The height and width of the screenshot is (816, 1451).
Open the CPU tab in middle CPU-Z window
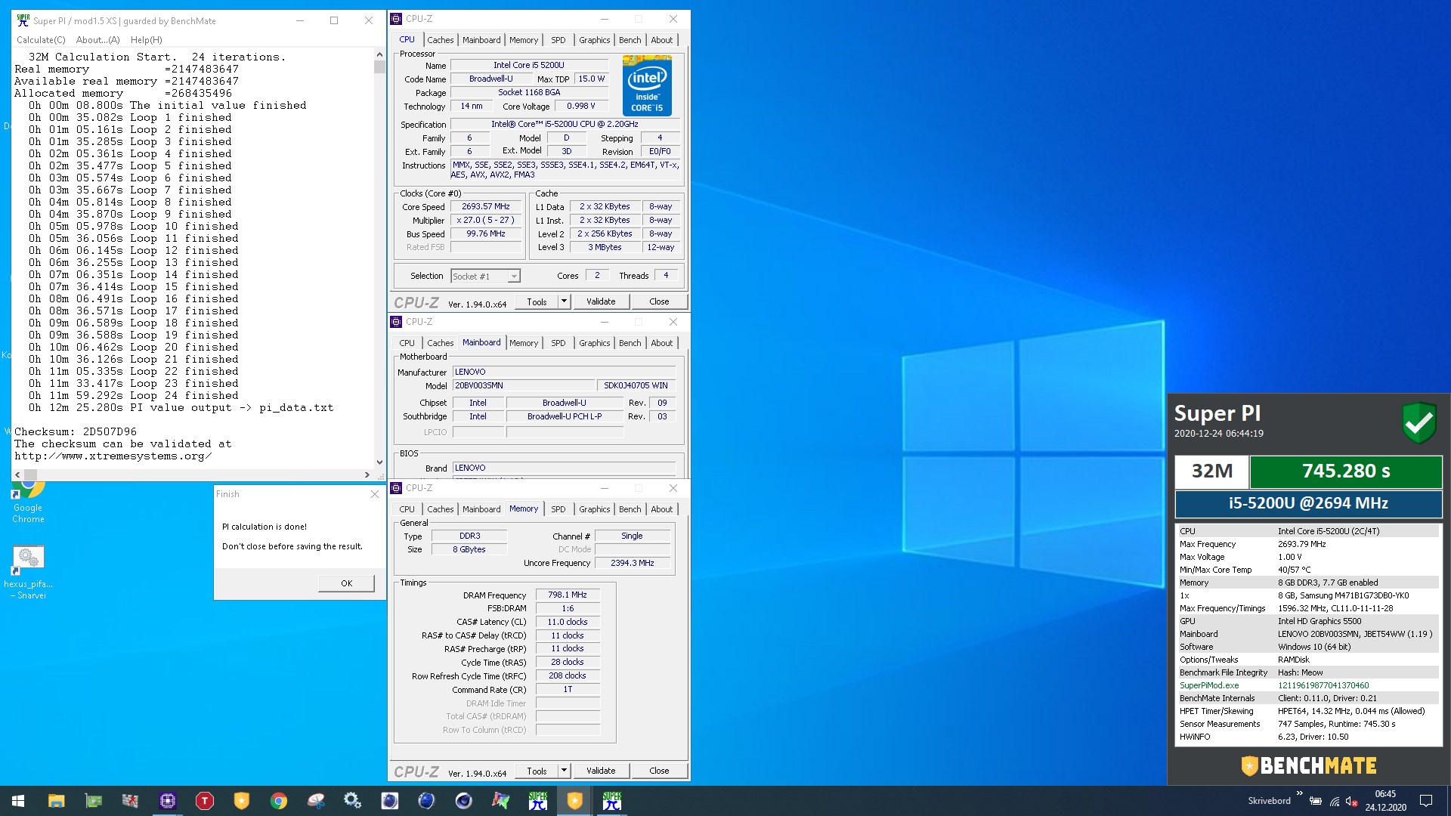[x=407, y=343]
